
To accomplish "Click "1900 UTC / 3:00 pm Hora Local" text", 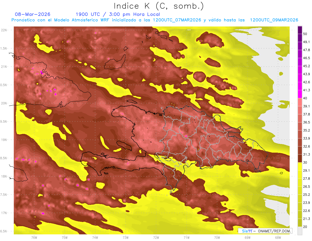I will click(x=118, y=14).
